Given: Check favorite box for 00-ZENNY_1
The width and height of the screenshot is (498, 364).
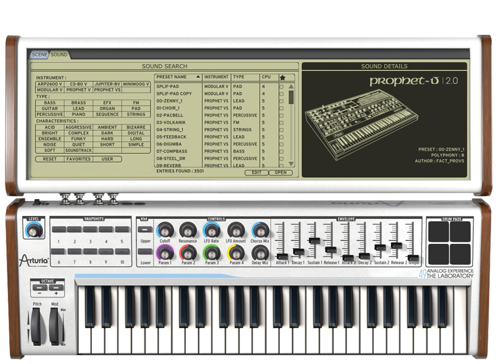Looking at the screenshot, I should pyautogui.click(x=281, y=101).
